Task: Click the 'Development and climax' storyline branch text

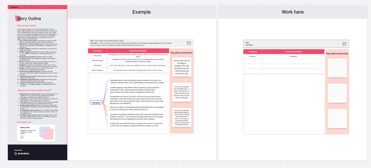Action: pos(137,100)
